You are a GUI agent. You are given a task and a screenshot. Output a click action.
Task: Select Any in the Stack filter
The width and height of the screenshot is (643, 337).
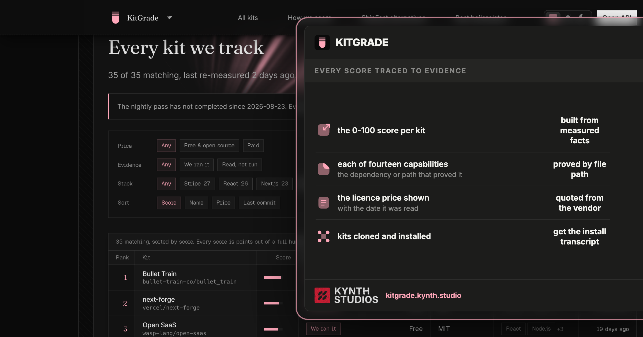point(166,184)
